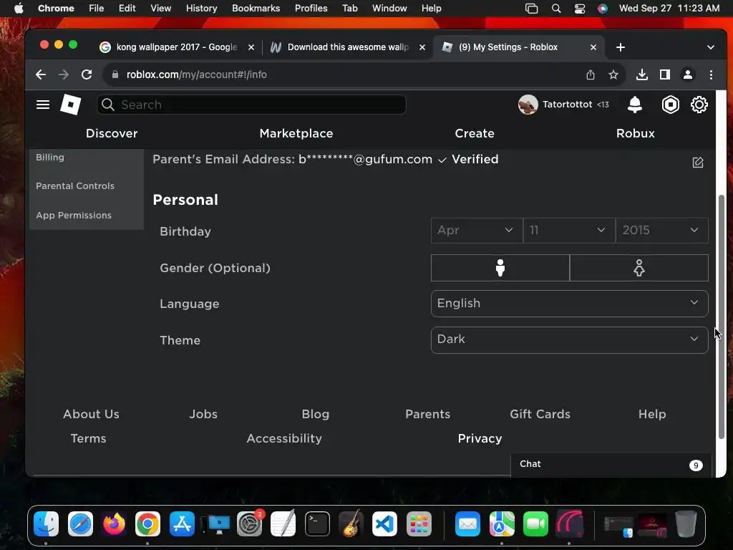The image size is (733, 550).
Task: Open the Roblox hamburger navigation menu
Action: pyautogui.click(x=43, y=105)
